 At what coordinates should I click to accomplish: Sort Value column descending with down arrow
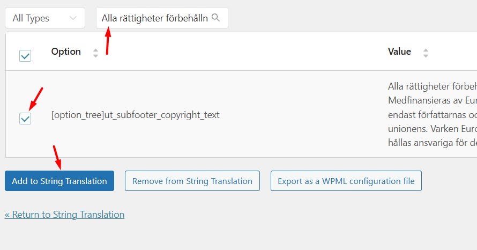[x=426, y=55]
